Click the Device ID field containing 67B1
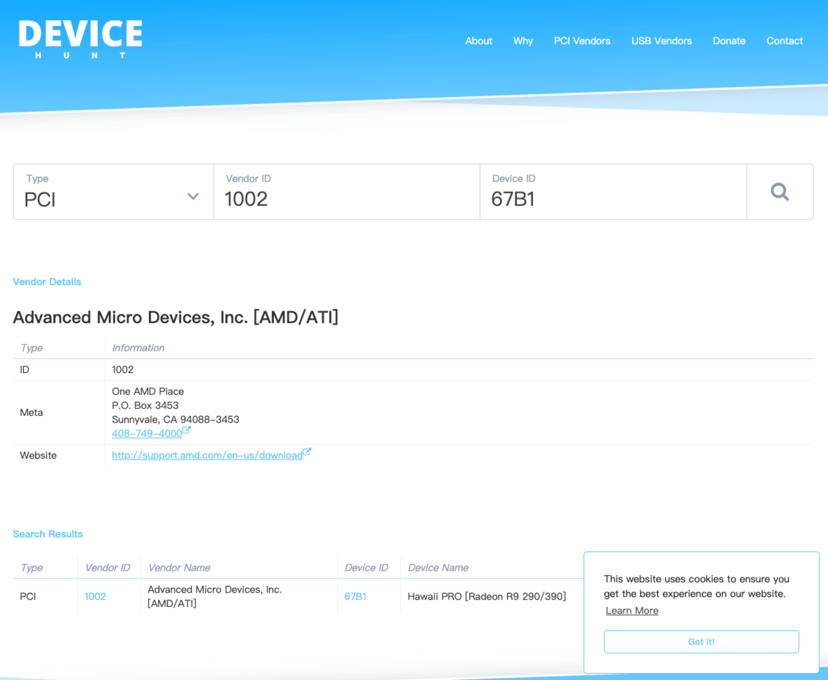The image size is (828, 680). (x=613, y=192)
